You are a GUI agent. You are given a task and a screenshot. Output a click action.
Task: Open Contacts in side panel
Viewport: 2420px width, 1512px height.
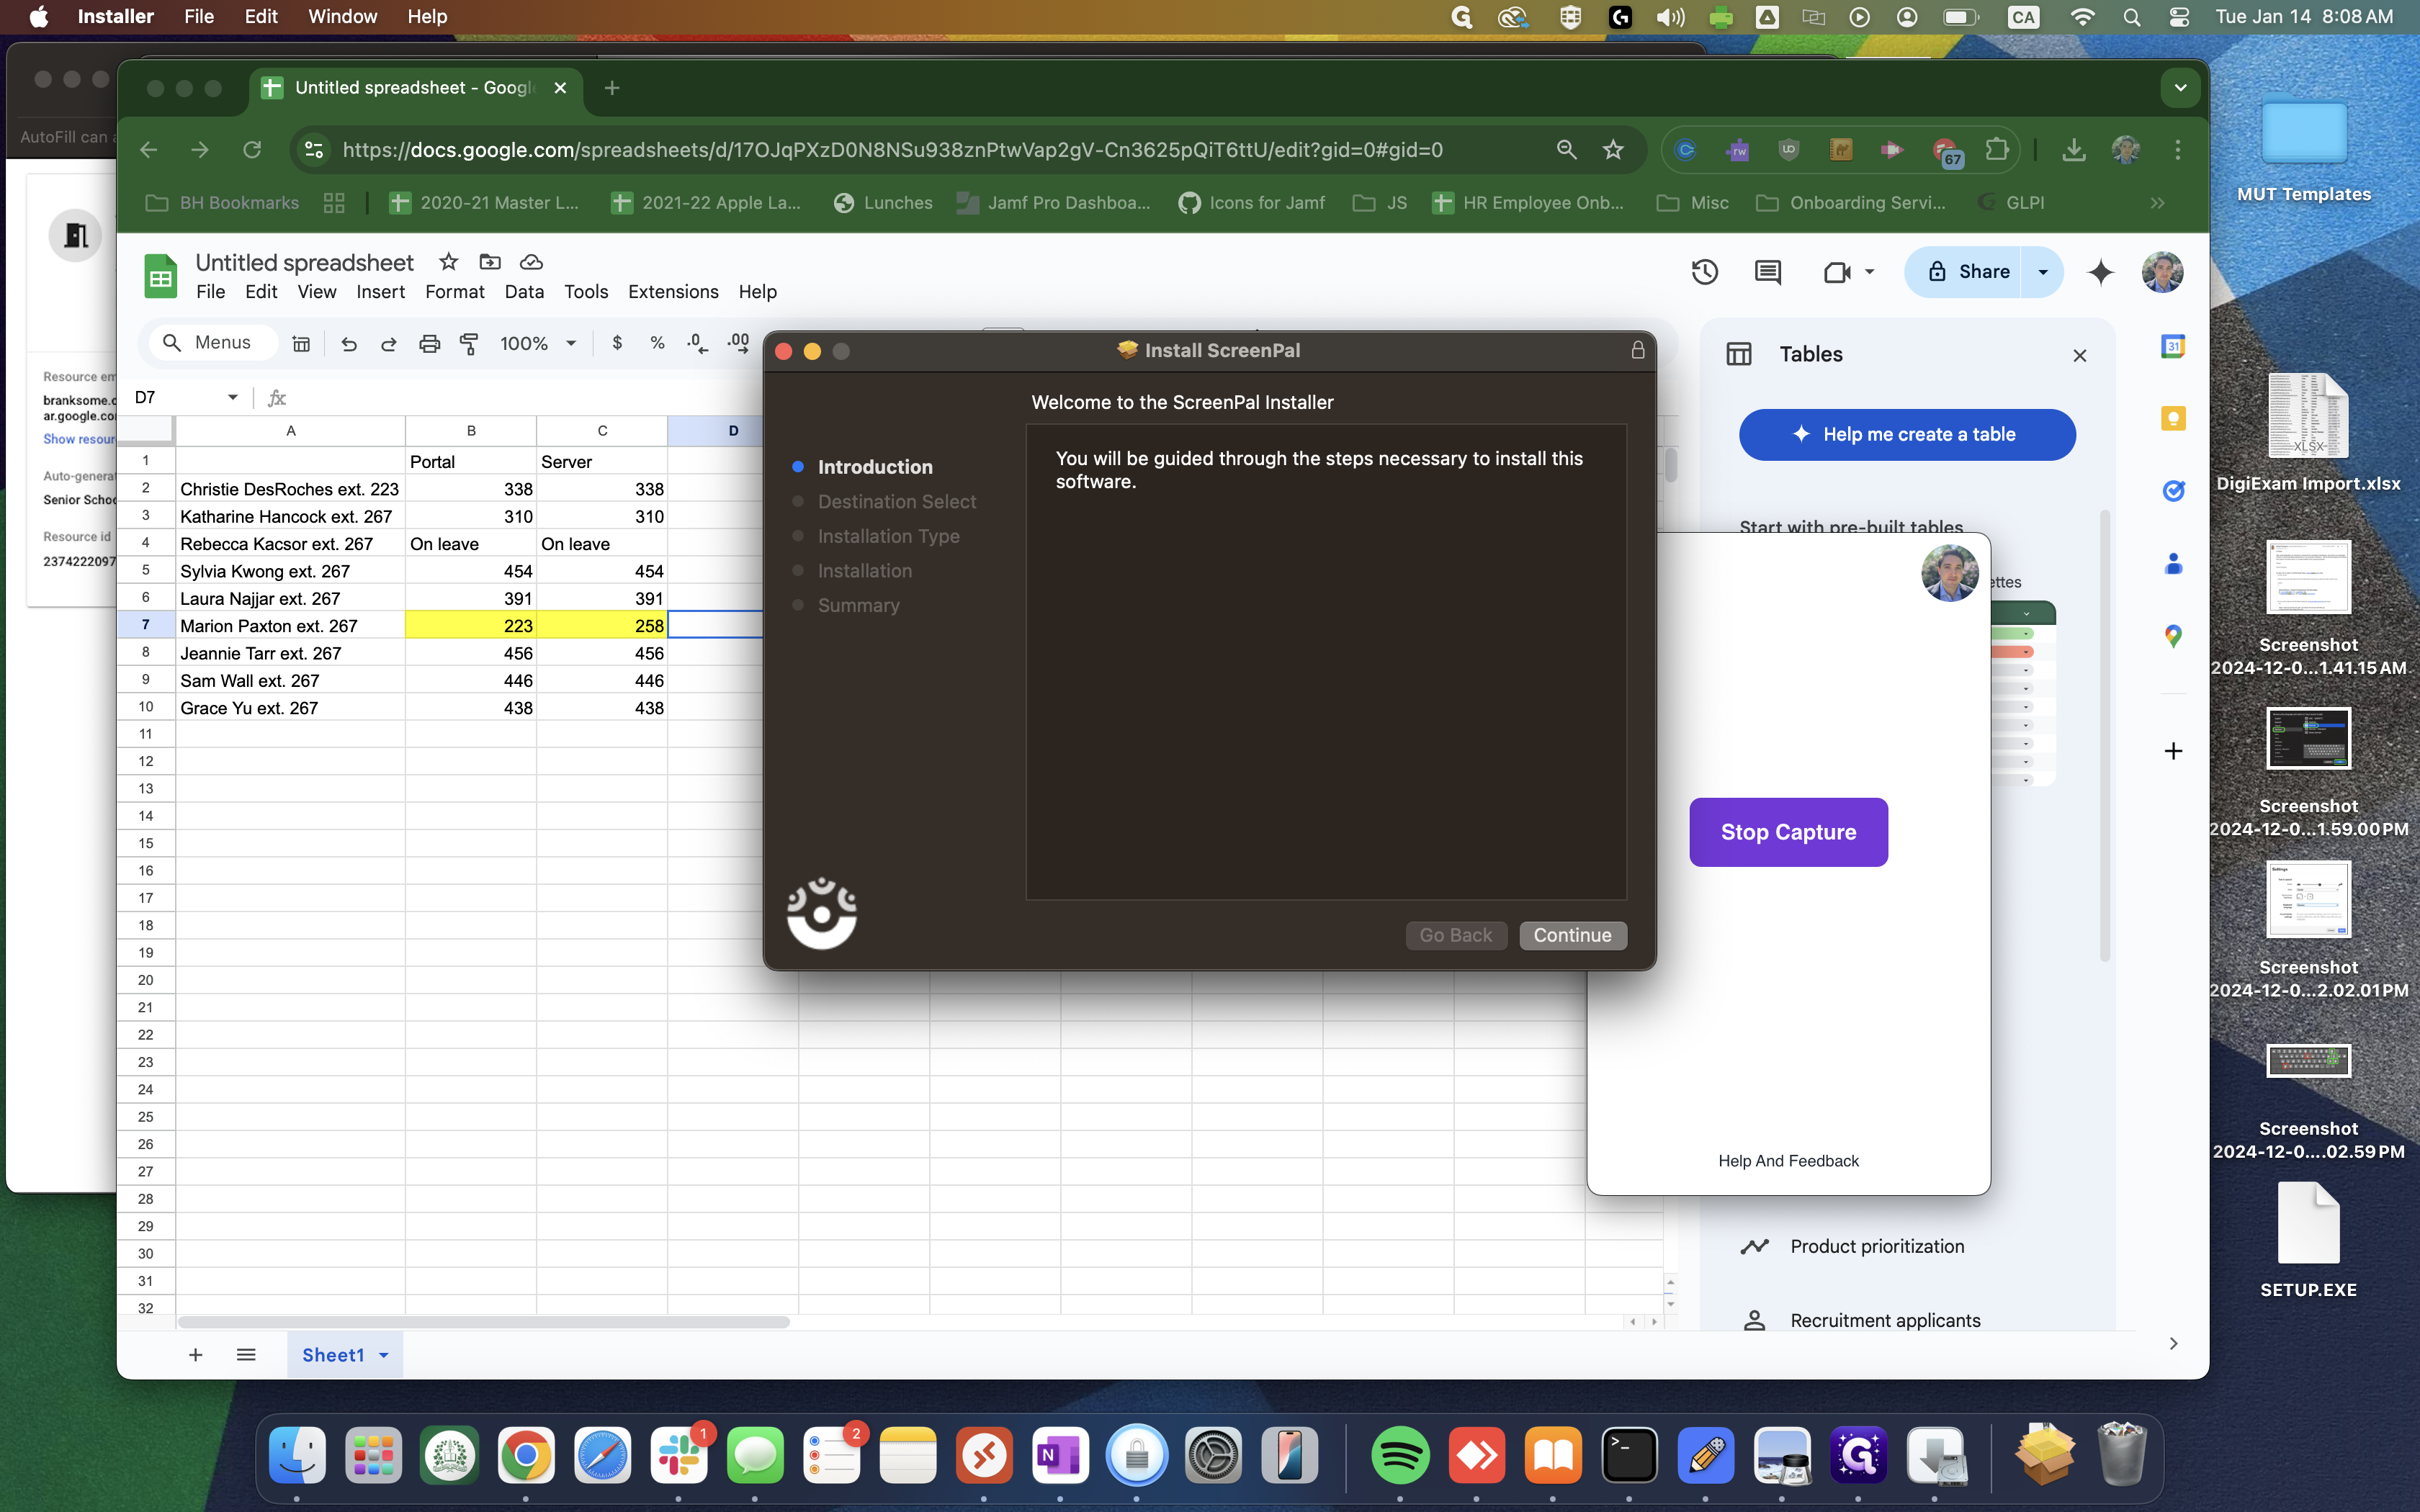pos(2173,563)
